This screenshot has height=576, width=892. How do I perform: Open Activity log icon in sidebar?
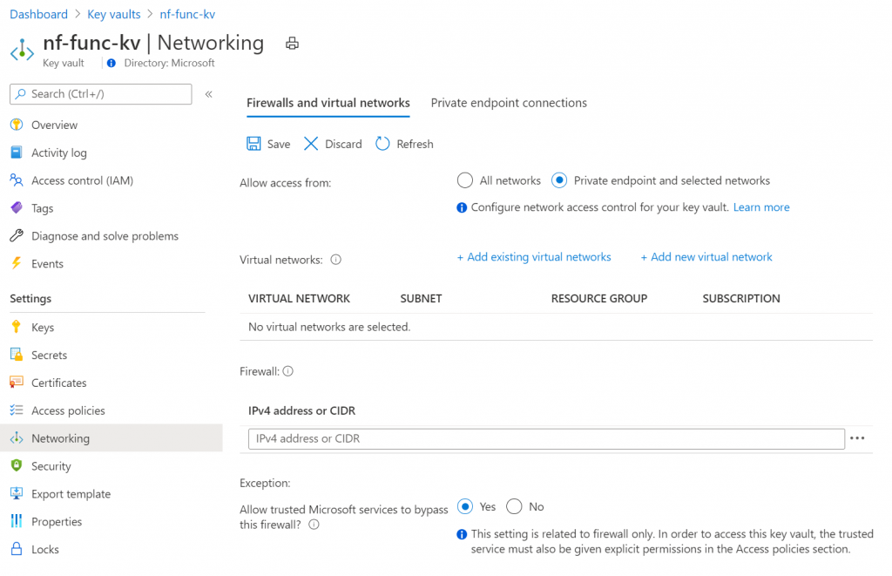(x=17, y=152)
